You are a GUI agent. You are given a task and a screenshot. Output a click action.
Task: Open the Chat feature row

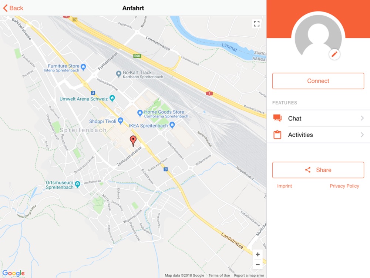pos(318,118)
